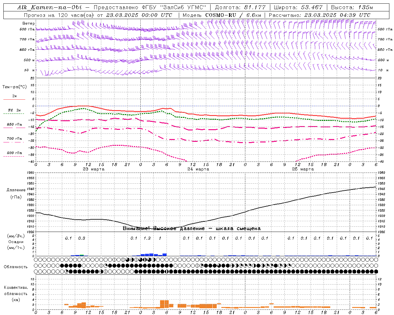This screenshot has width=394, height=315.
Task: Click the Ветер panel label
Action: (x=29, y=23)
